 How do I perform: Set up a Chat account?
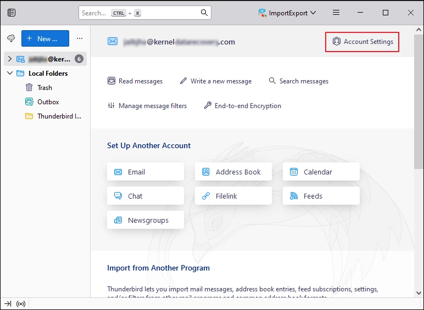click(x=146, y=196)
